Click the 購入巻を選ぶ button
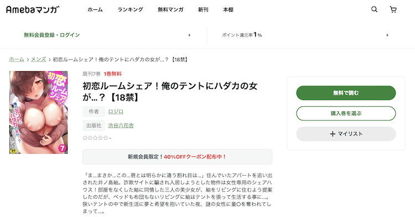The height and width of the screenshot is (217, 415). 346,114
